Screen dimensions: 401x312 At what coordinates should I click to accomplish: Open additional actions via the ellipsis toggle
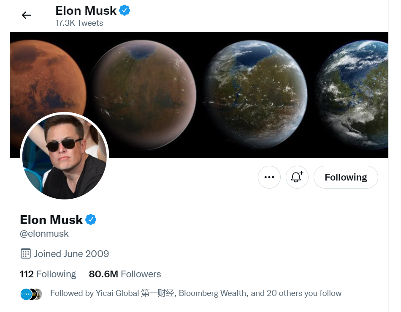pos(269,177)
